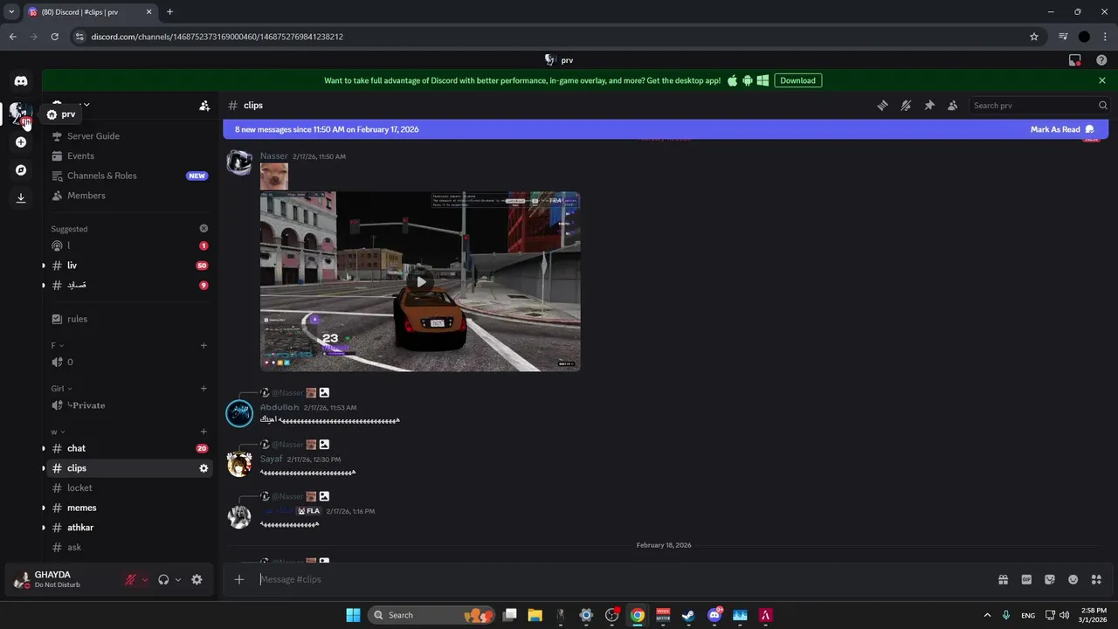Join the 0 voice channel

click(x=129, y=362)
